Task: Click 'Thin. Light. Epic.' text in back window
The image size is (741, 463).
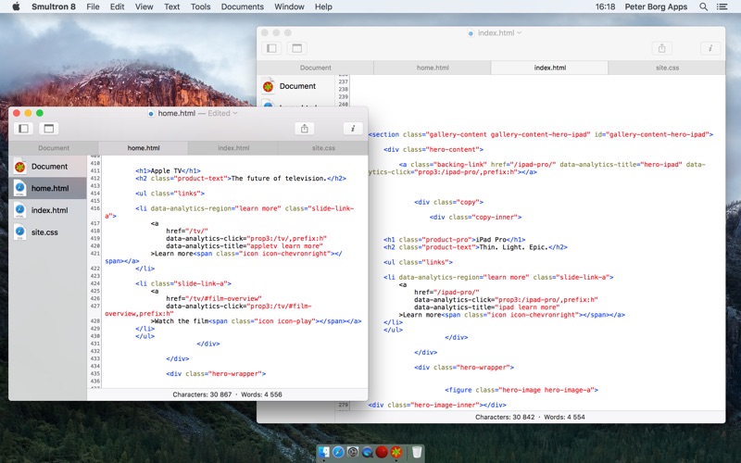Action: (x=514, y=247)
